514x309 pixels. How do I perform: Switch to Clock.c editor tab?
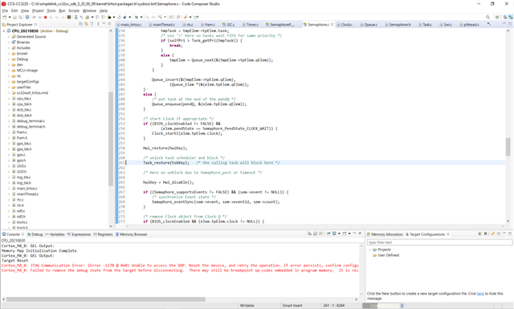tap(345, 25)
